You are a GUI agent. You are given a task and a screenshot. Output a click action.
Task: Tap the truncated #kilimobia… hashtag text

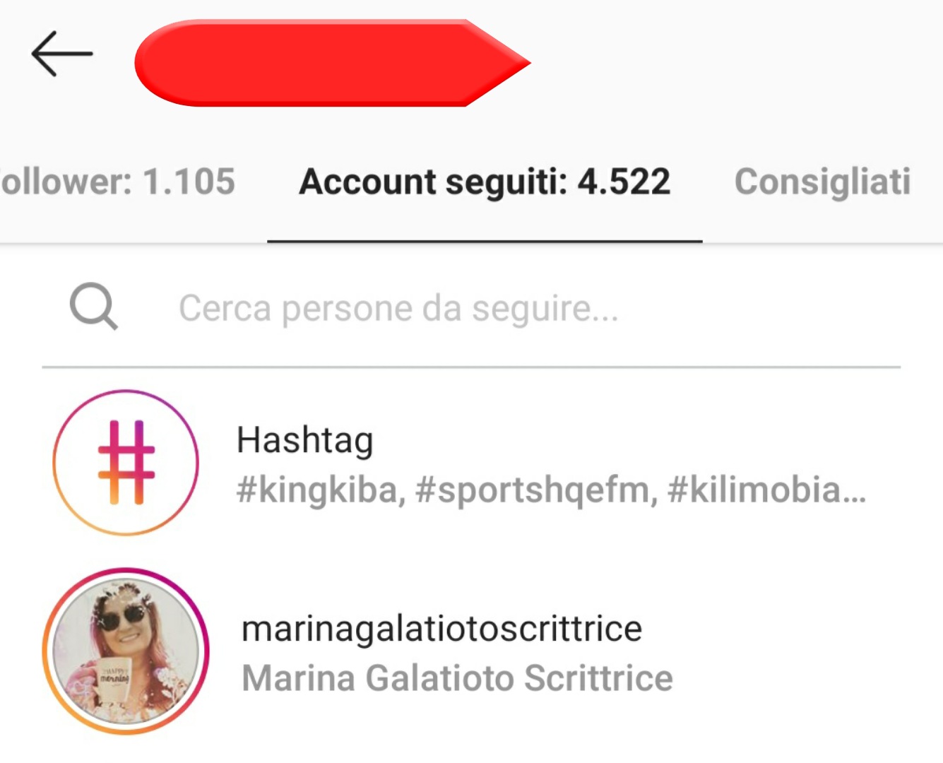[x=766, y=490]
